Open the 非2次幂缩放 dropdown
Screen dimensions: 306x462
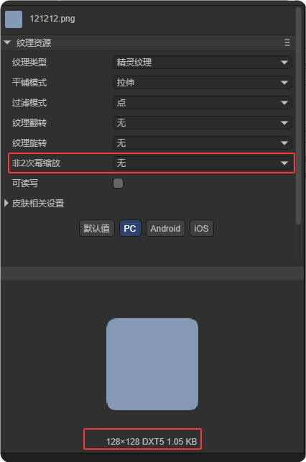tap(203, 163)
